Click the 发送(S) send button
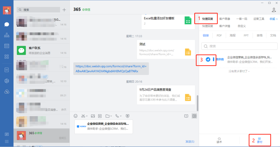The image size is (280, 147). (x=190, y=142)
